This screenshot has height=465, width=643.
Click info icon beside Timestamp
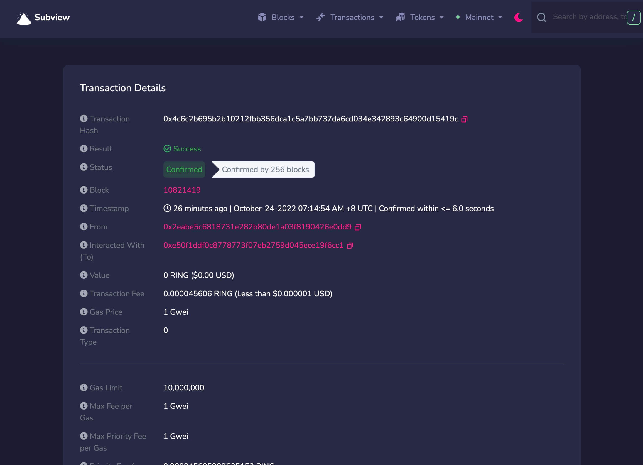tap(84, 208)
